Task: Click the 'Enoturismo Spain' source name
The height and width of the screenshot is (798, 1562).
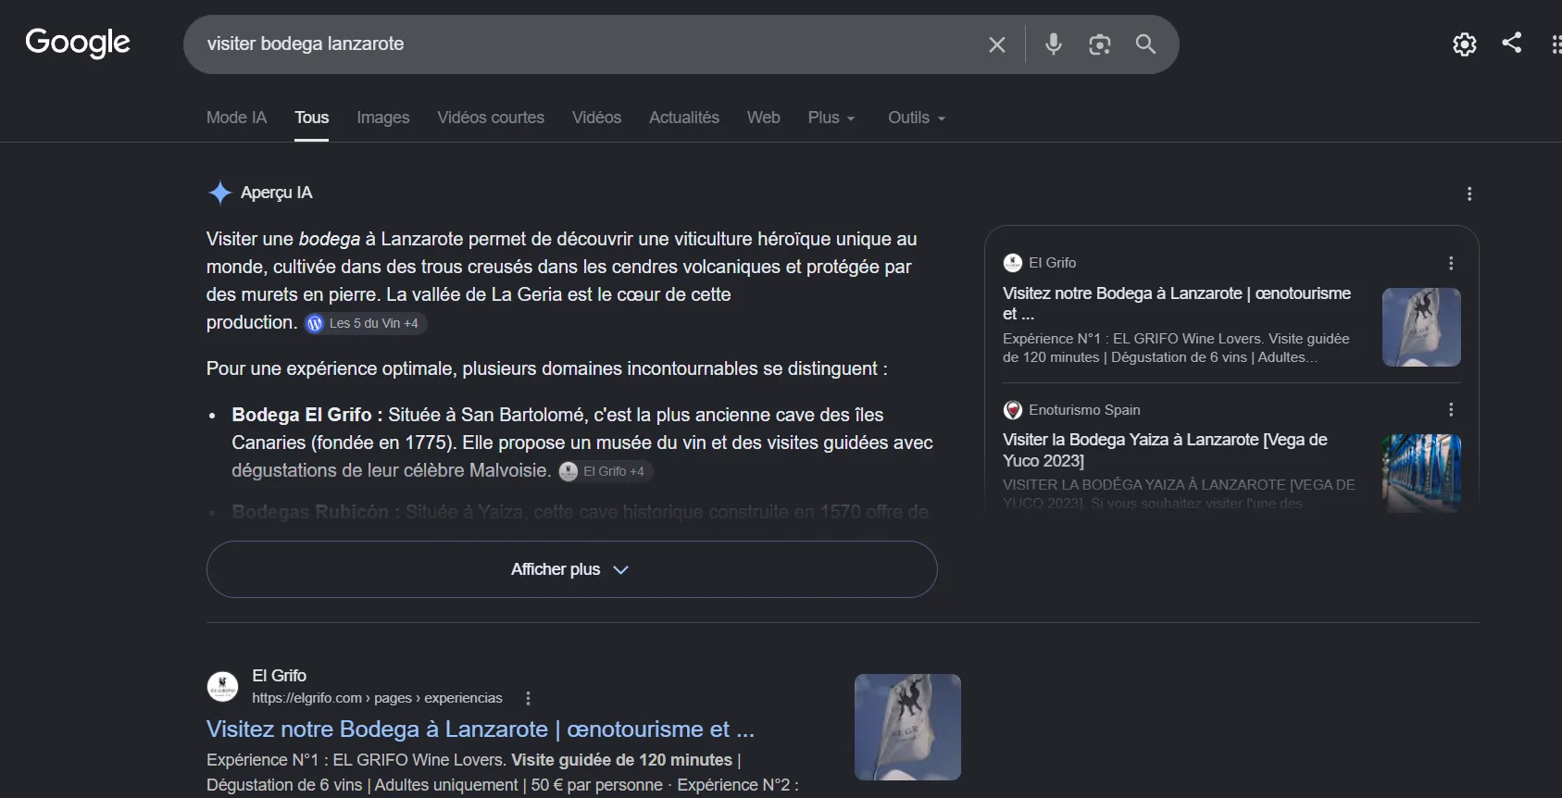Action: point(1084,410)
